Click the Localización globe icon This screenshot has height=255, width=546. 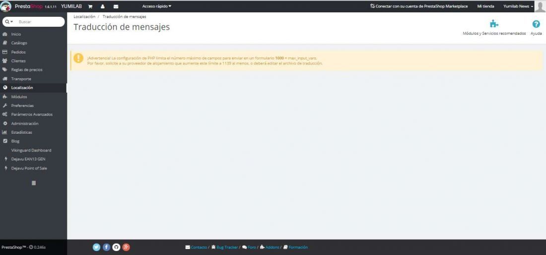pyautogui.click(x=5, y=88)
